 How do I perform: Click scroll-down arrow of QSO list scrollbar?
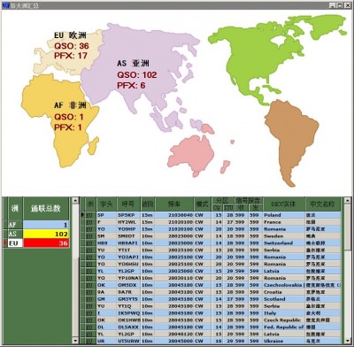(x=348, y=340)
